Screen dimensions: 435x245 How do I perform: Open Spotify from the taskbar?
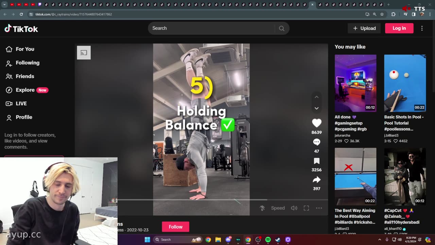[x=268, y=240]
